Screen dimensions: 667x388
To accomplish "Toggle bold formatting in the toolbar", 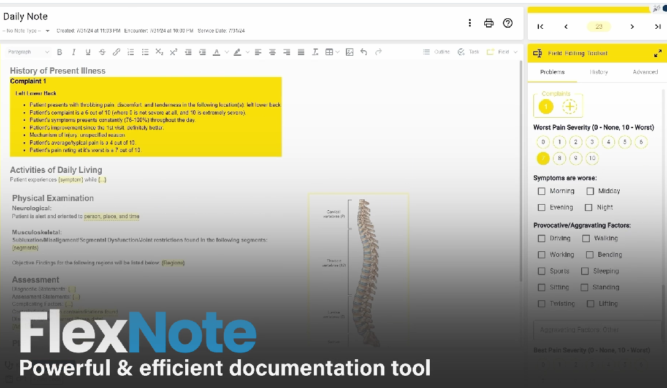I will (59, 52).
